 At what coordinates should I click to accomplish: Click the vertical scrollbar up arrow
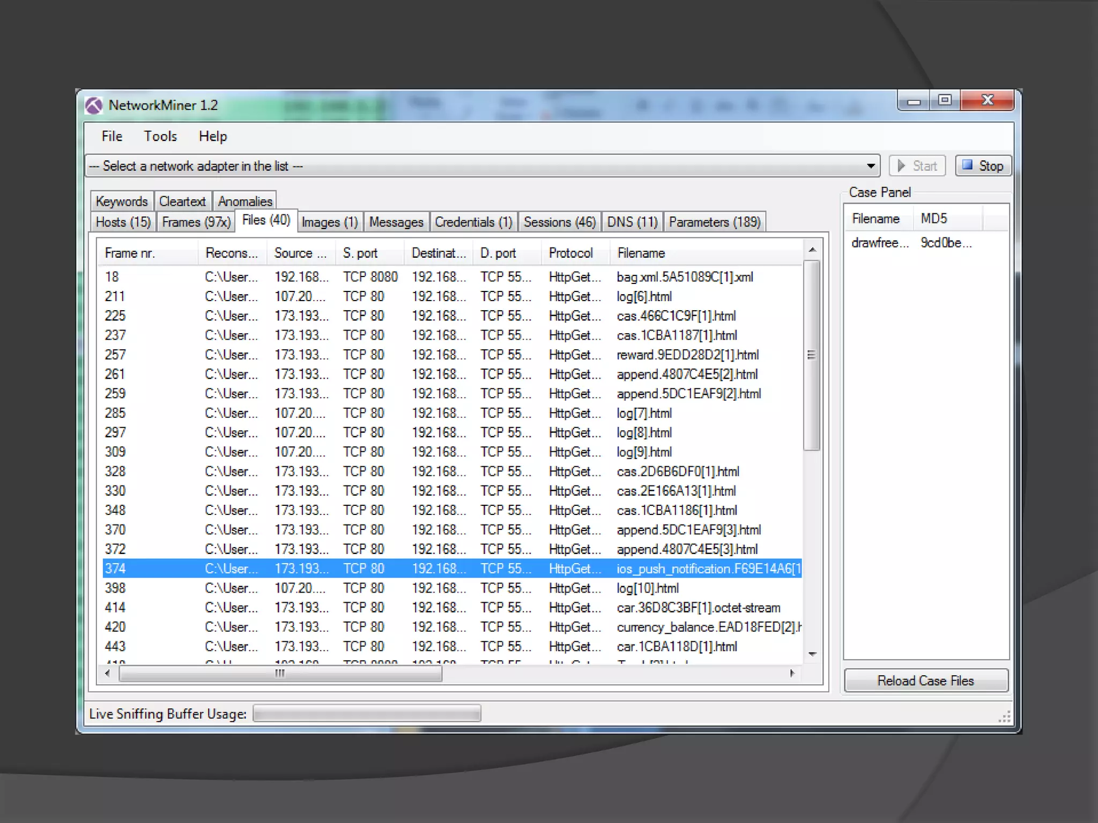point(812,250)
